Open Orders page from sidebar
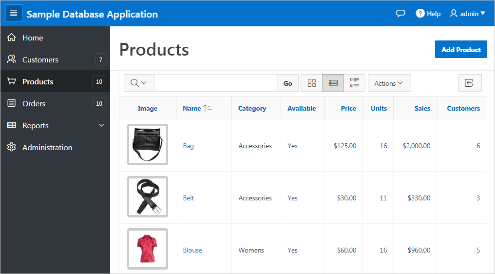This screenshot has width=495, height=274. 34,103
